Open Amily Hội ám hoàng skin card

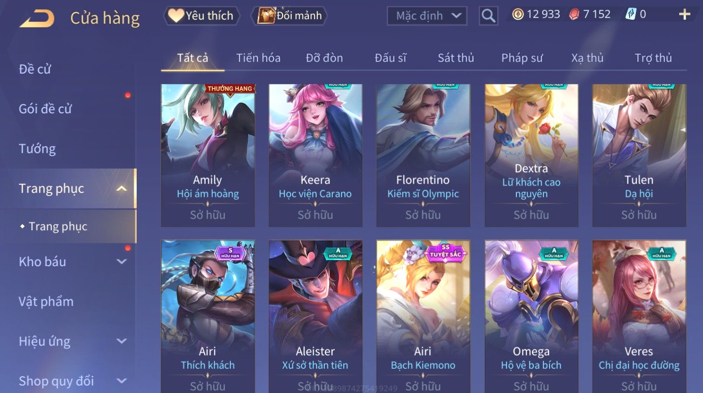208,155
